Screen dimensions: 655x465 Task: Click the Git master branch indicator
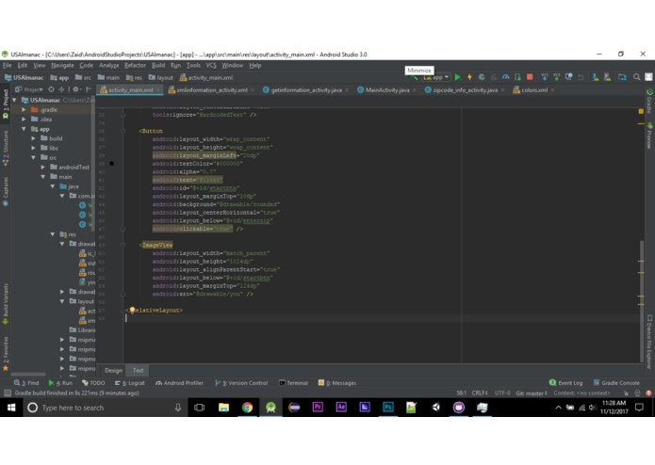[532, 393]
